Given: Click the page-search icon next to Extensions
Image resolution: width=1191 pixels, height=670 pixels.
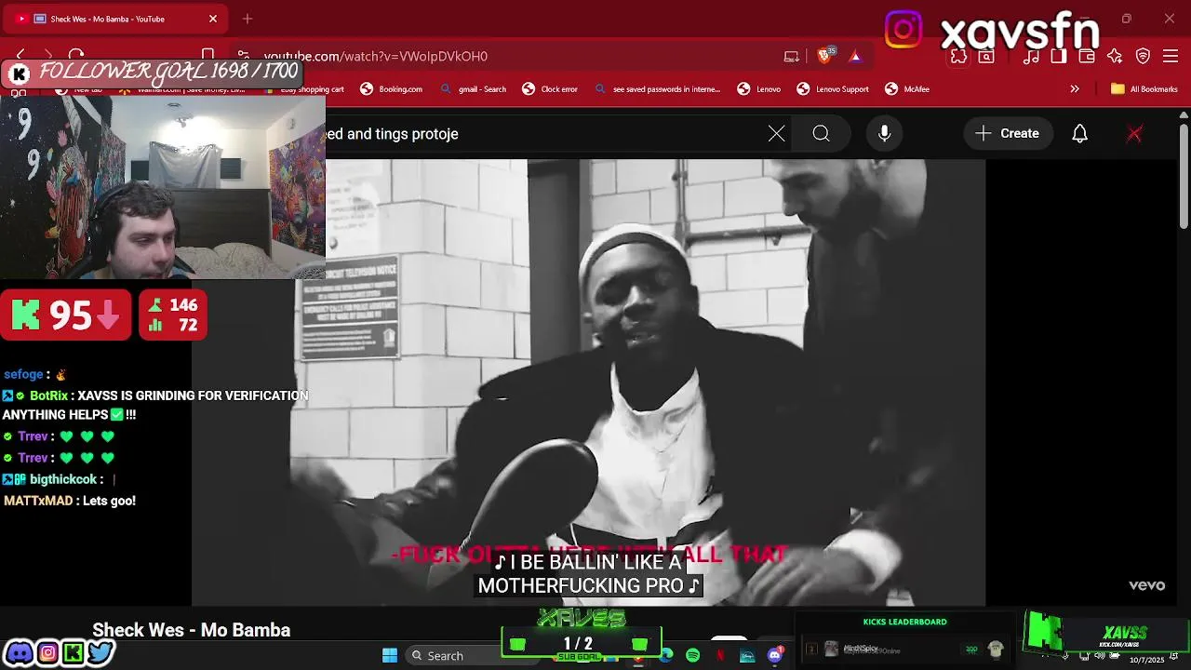Looking at the screenshot, I should tap(986, 56).
